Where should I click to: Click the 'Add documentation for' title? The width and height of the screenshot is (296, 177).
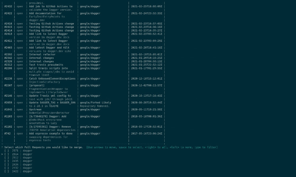(45, 13)
